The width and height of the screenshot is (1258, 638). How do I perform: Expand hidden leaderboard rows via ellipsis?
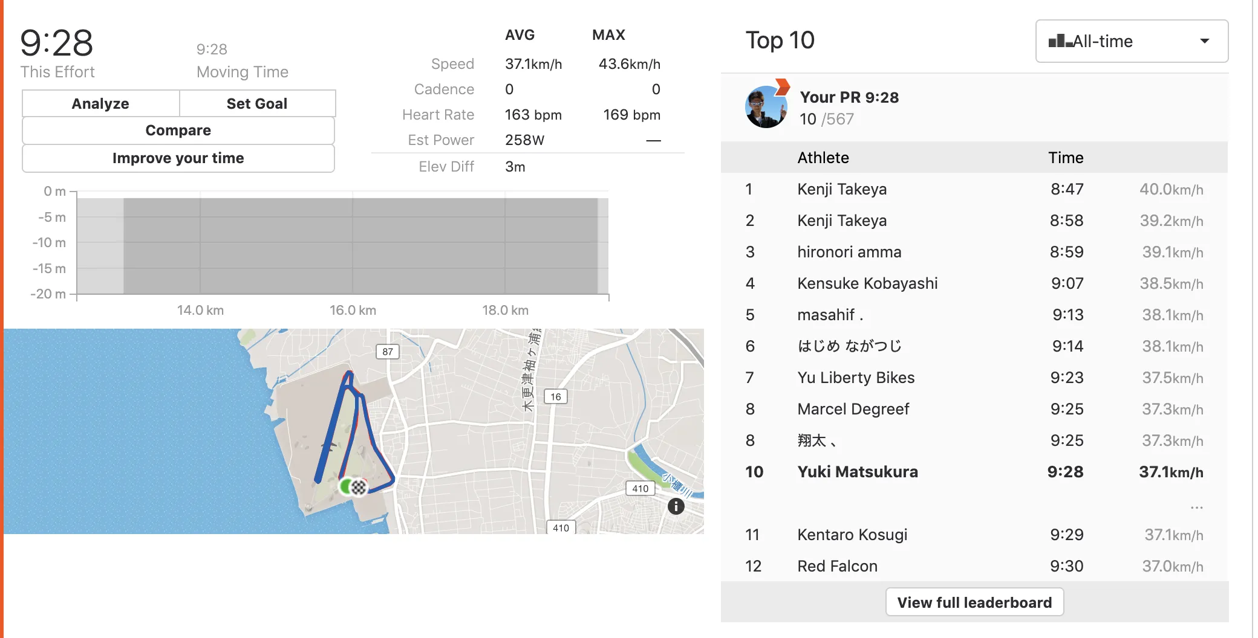[1196, 507]
